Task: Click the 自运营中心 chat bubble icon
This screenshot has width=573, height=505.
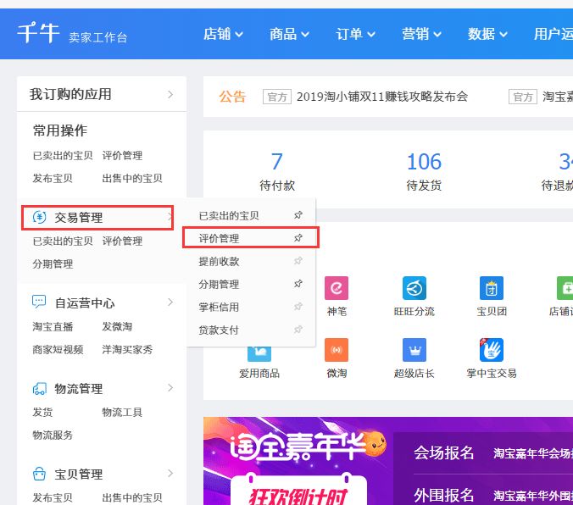Action: tap(39, 302)
